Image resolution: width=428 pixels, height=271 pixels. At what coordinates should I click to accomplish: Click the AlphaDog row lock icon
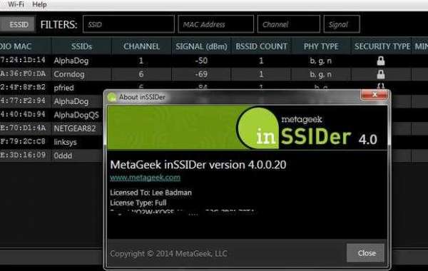(381, 61)
